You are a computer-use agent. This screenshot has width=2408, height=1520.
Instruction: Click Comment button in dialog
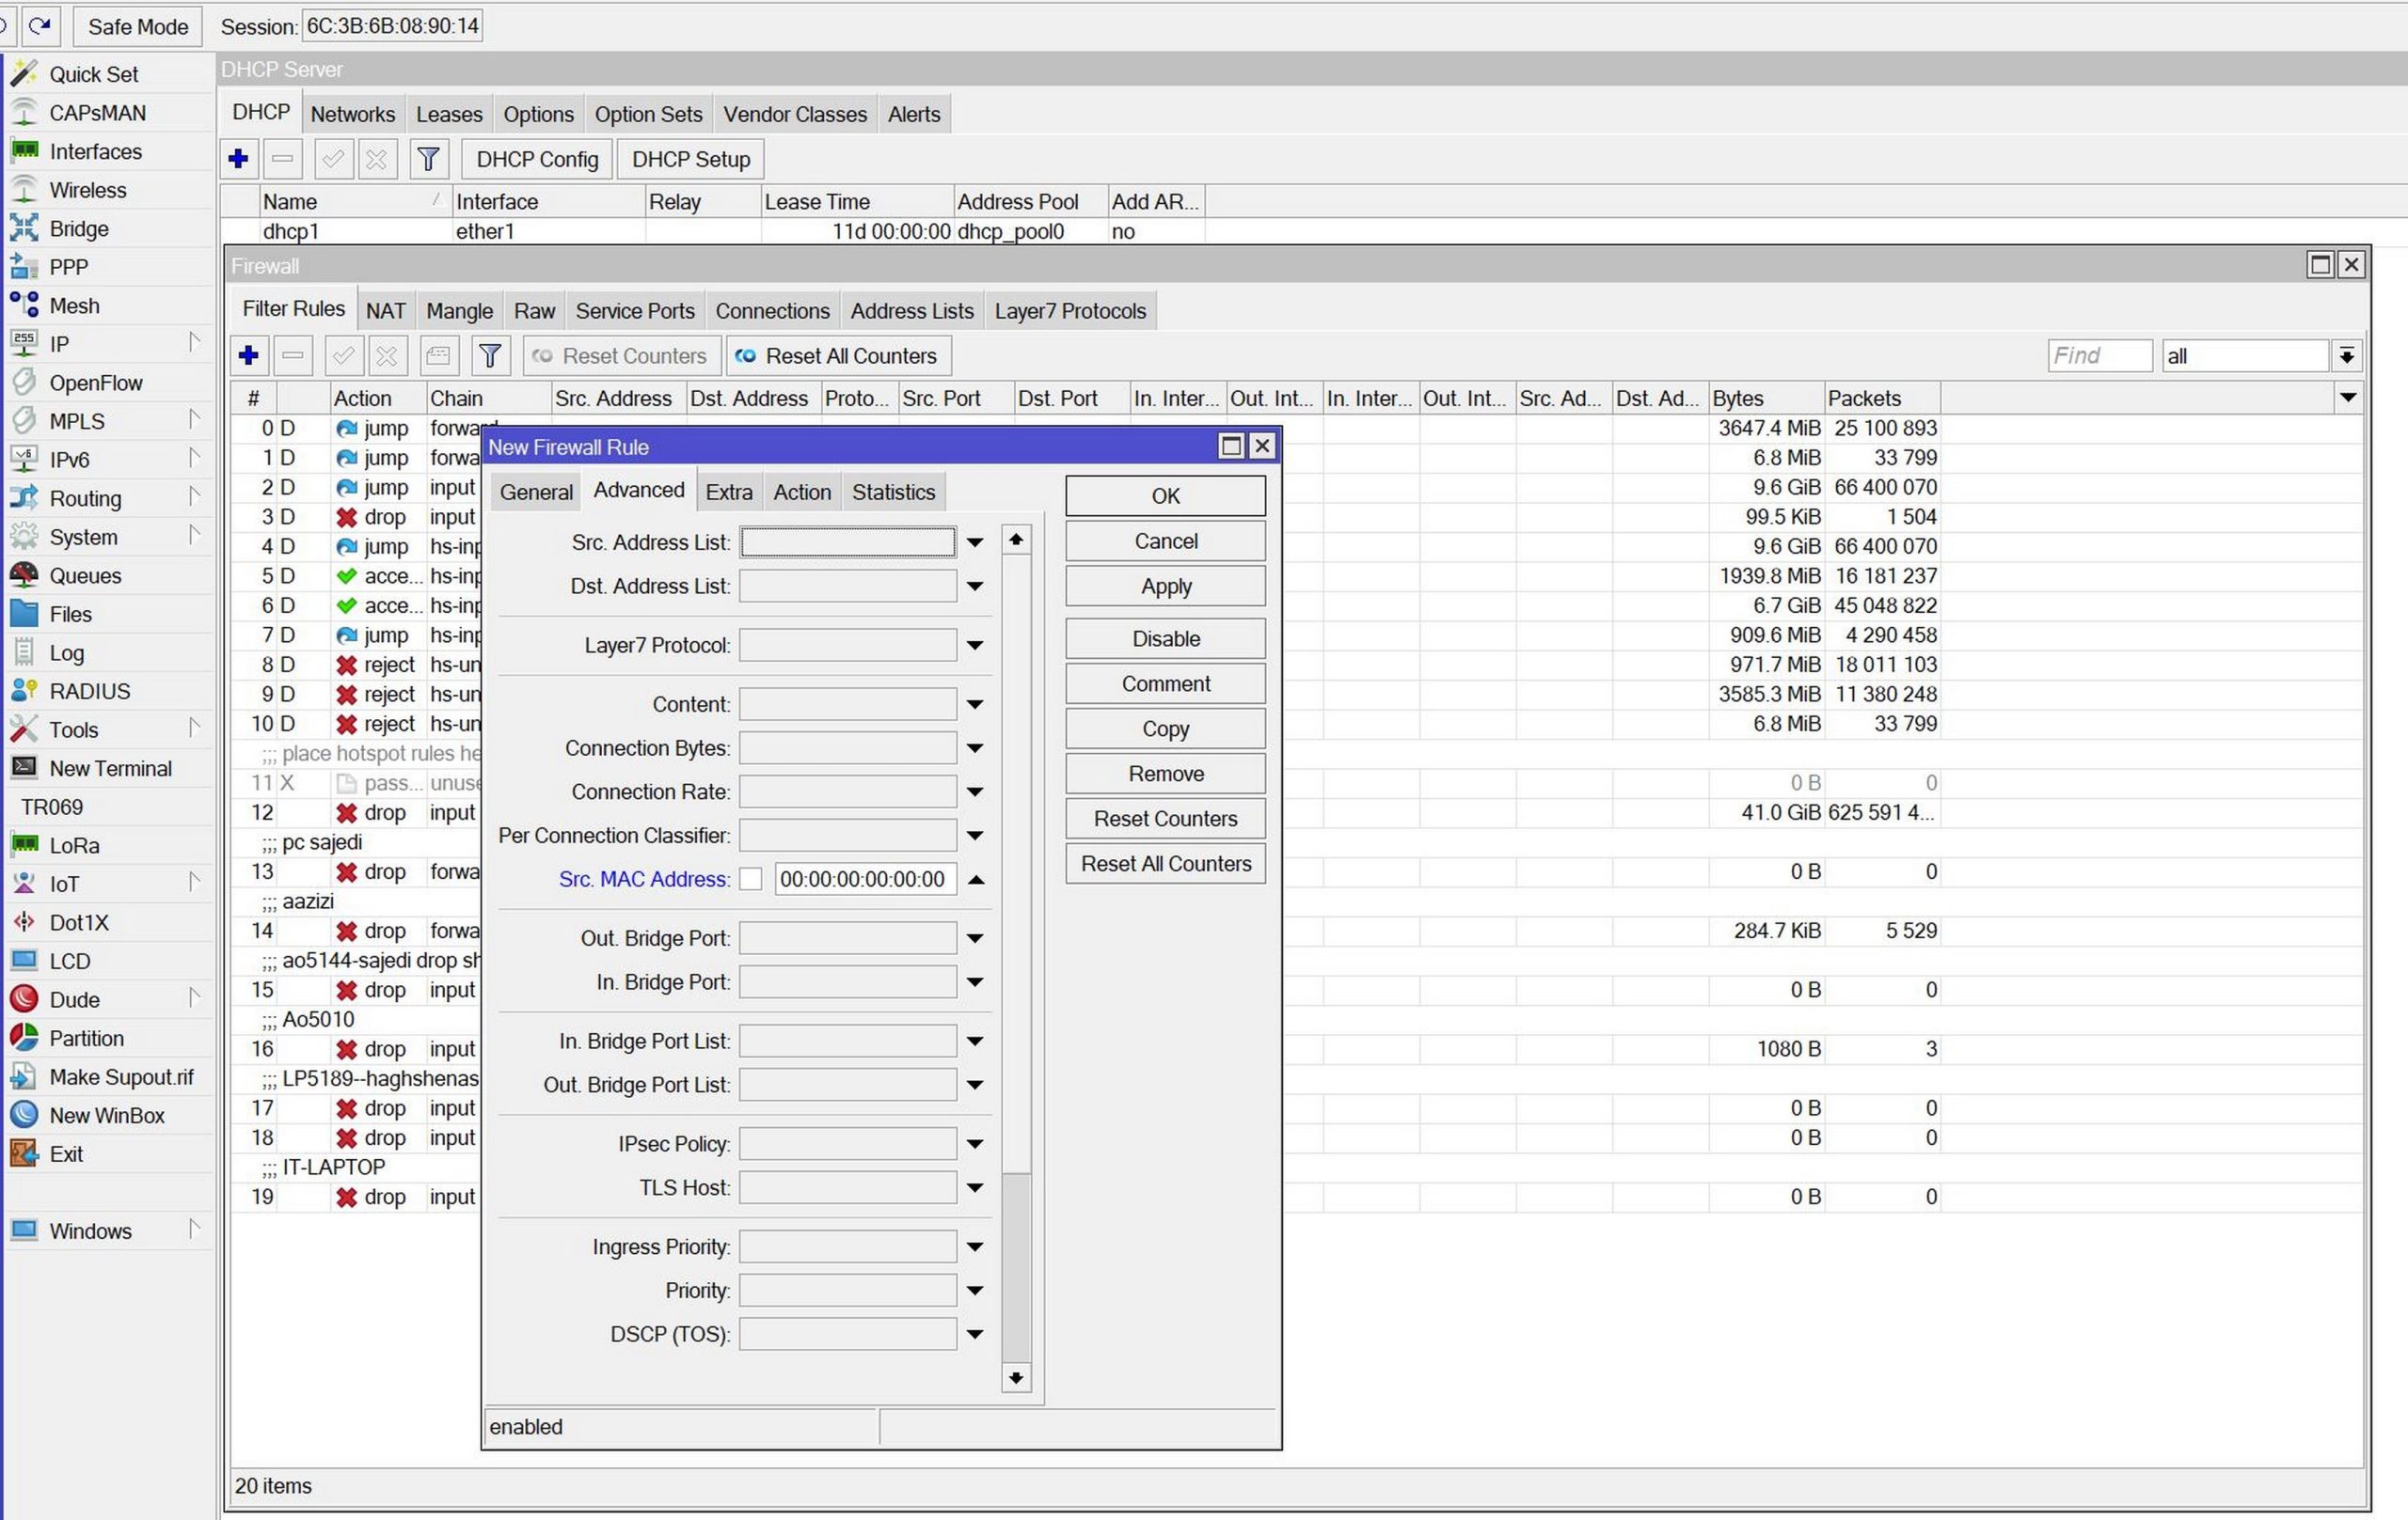[x=1165, y=683]
